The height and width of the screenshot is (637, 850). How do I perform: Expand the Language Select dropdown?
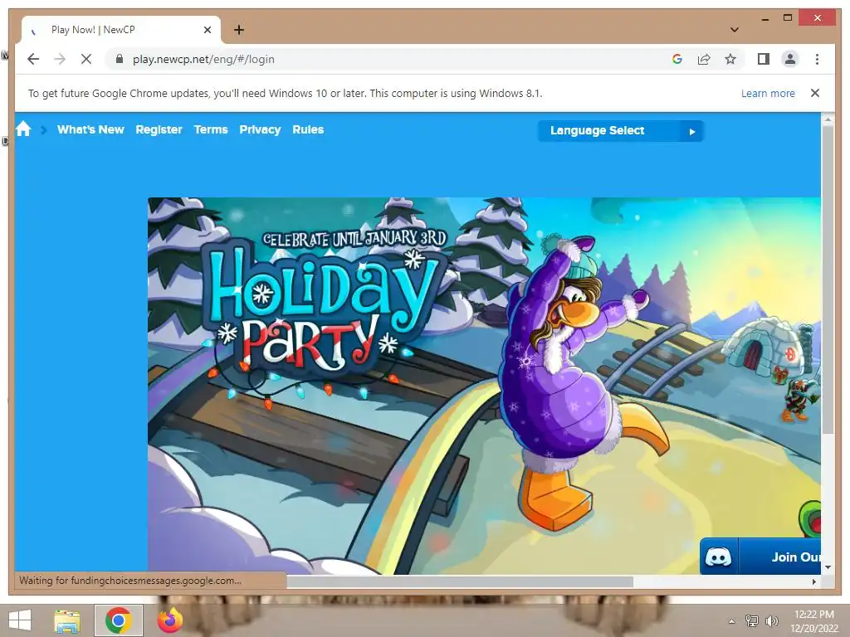[x=621, y=130]
